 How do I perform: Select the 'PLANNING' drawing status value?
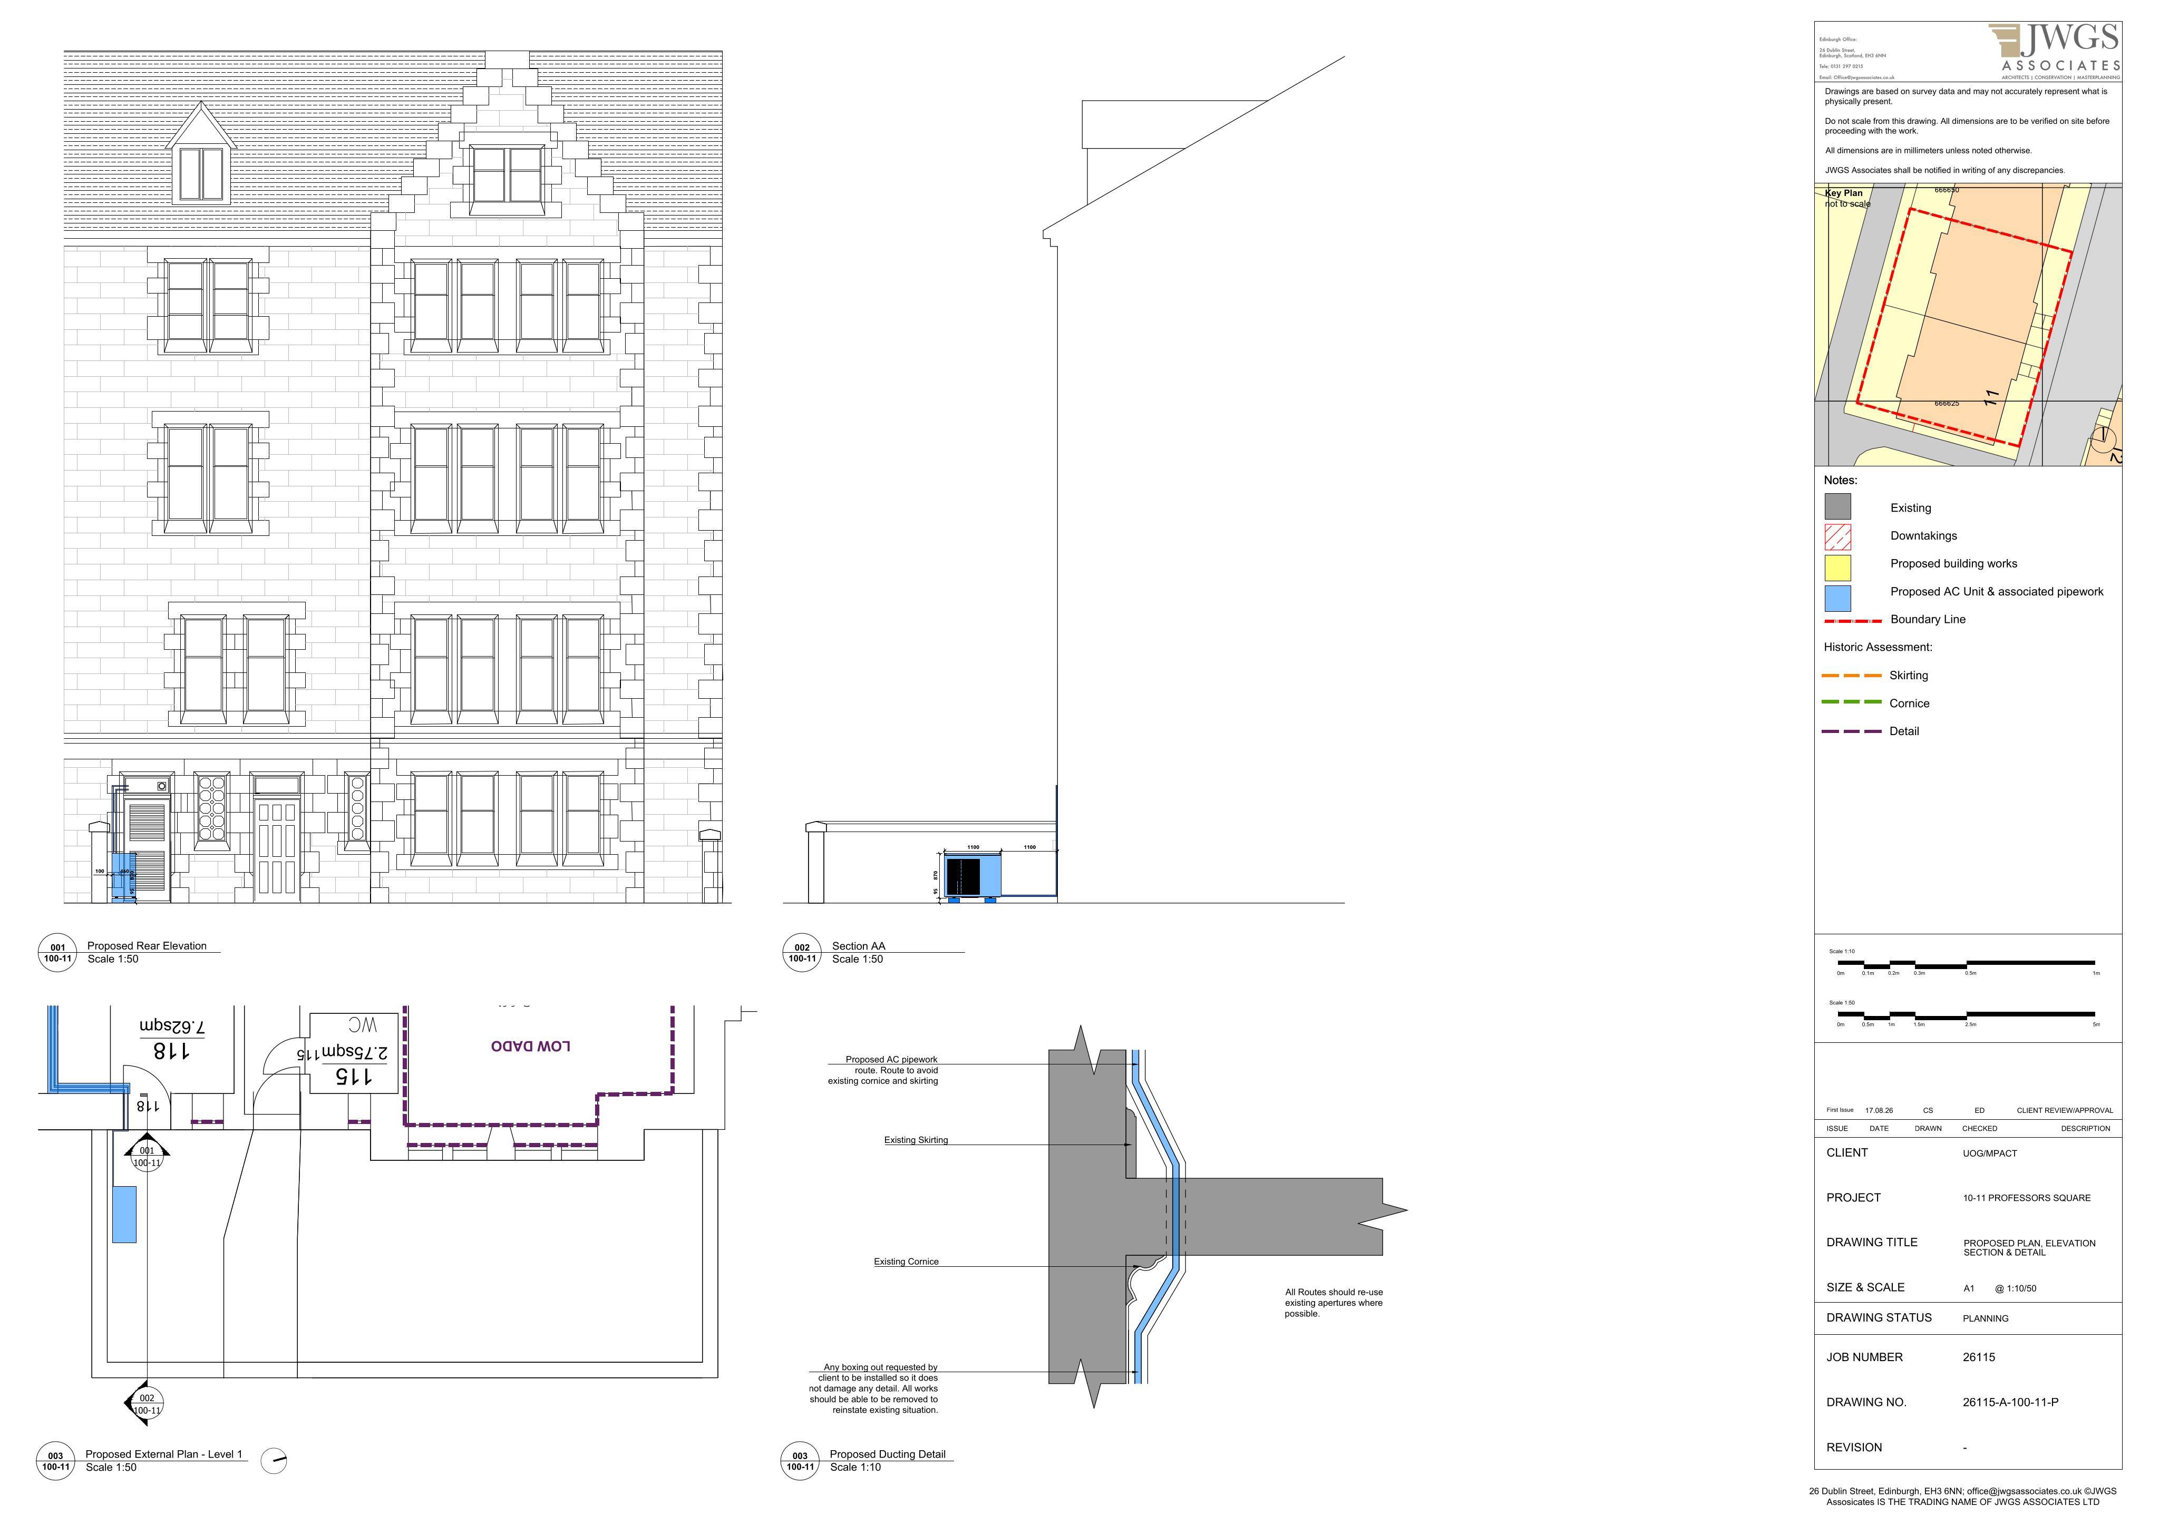(x=1985, y=1318)
